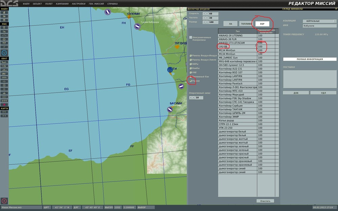Image resolution: width=338 pixels, height=211 pixels.
Task: Click the red X delete icon
Action: 4,104
